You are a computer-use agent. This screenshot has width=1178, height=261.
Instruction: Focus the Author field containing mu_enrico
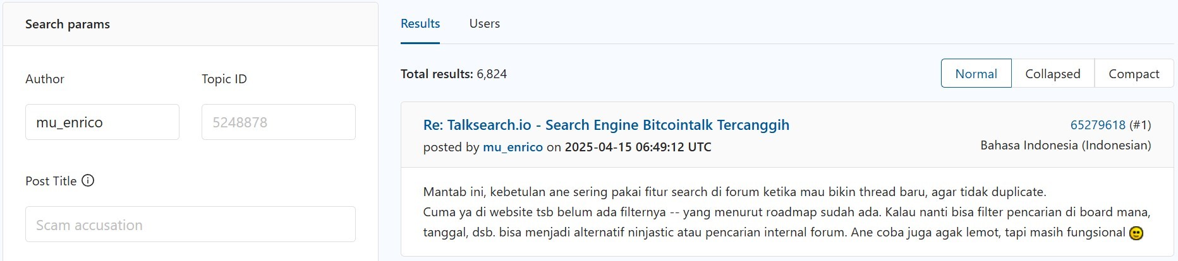[102, 122]
